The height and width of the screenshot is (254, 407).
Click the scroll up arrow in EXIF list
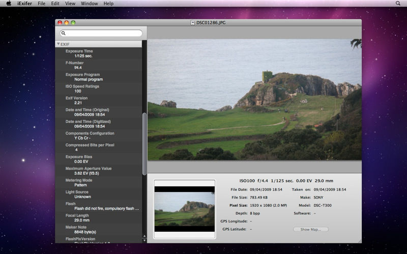[x=144, y=235]
